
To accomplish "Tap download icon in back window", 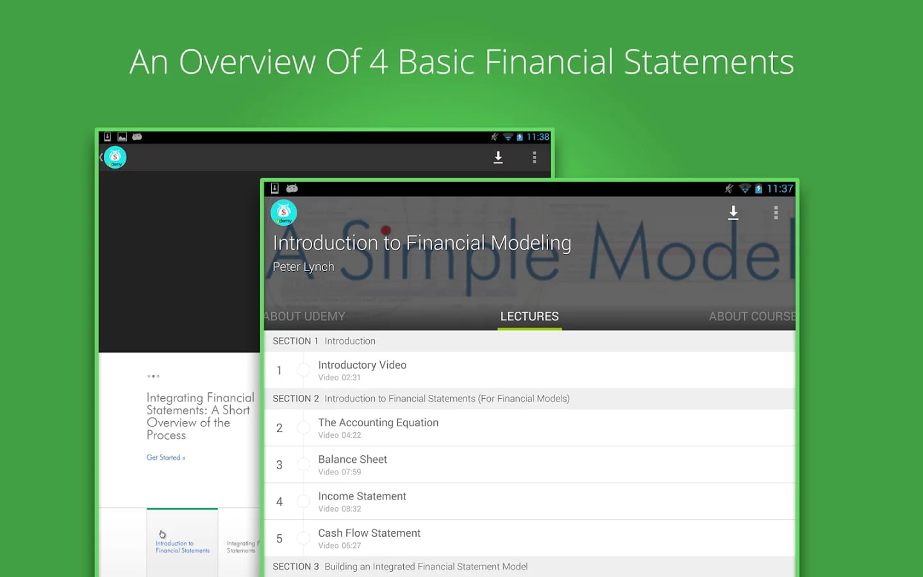I will [x=498, y=157].
